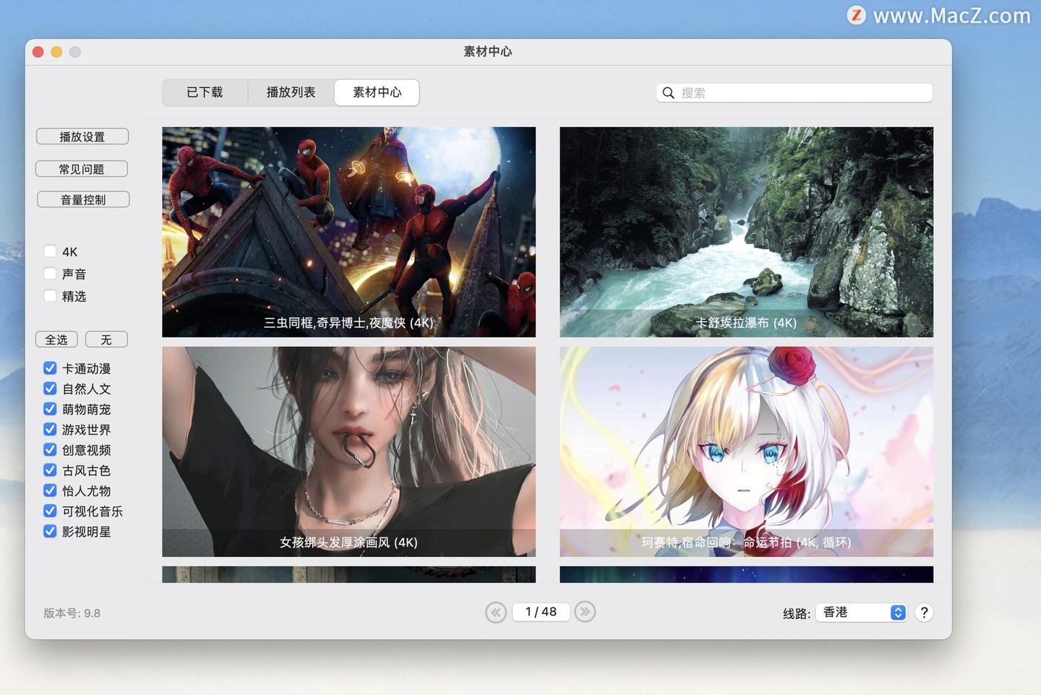The width and height of the screenshot is (1041, 695).
Task: Uncheck the 古风古色 category
Action: pyautogui.click(x=50, y=470)
